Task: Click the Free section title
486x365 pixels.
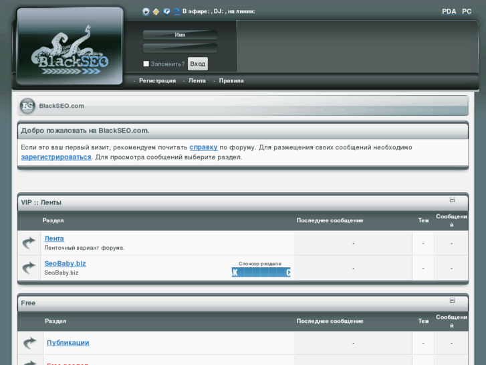Action: point(28,303)
